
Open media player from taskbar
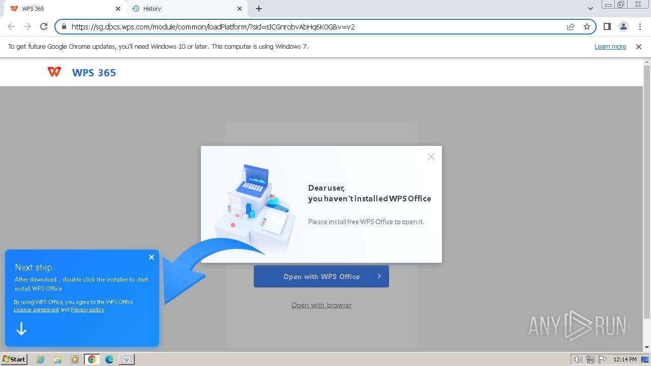(x=75, y=359)
